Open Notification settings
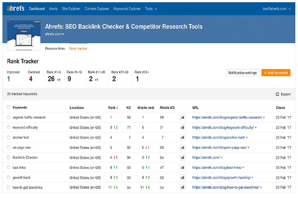 [242, 73]
